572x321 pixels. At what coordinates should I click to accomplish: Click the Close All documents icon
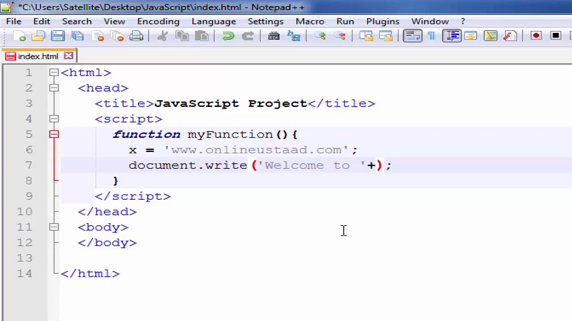coord(117,36)
